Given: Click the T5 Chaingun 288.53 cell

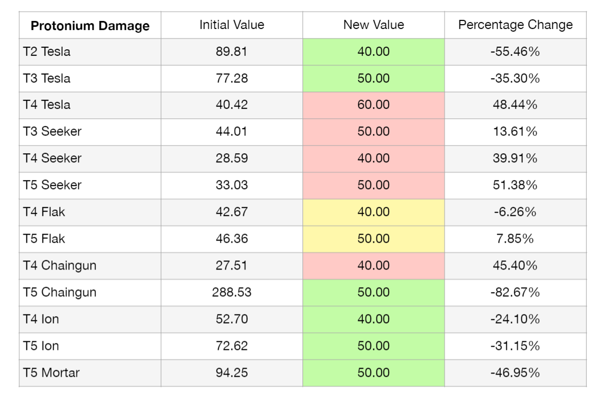Looking at the screenshot, I should (232, 293).
